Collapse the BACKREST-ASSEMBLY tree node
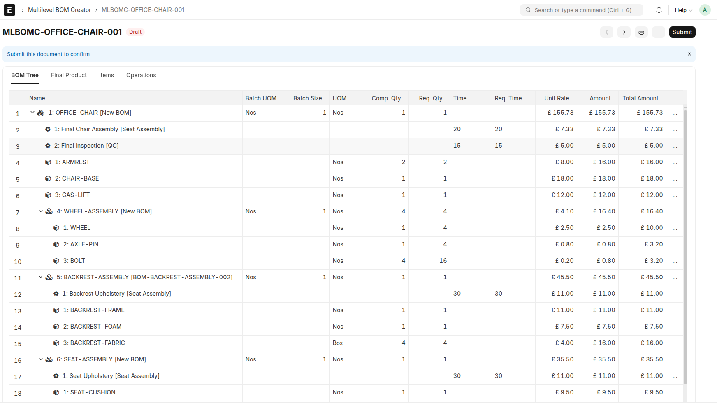 40,277
